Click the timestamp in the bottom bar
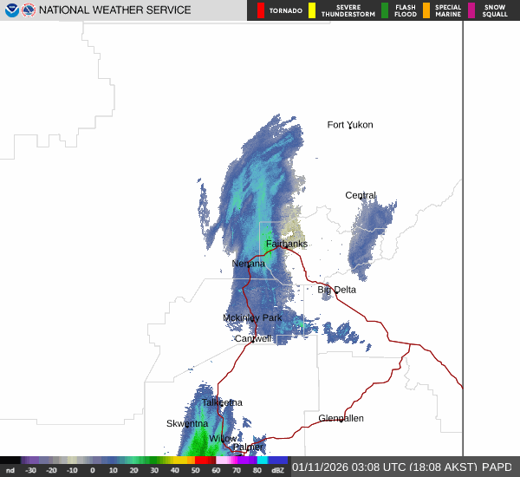520x477 pixels. 383,467
